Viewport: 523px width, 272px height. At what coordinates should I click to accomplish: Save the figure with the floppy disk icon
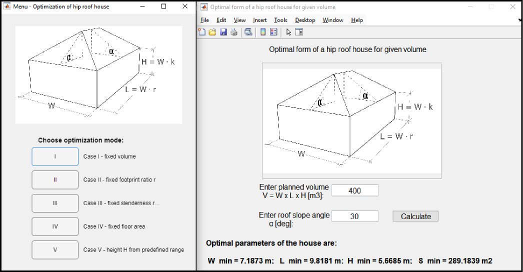(223, 32)
